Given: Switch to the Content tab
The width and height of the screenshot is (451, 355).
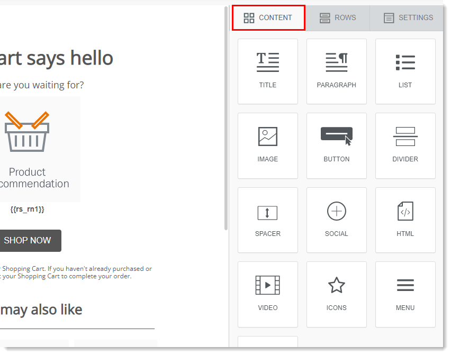Looking at the screenshot, I should point(268,18).
